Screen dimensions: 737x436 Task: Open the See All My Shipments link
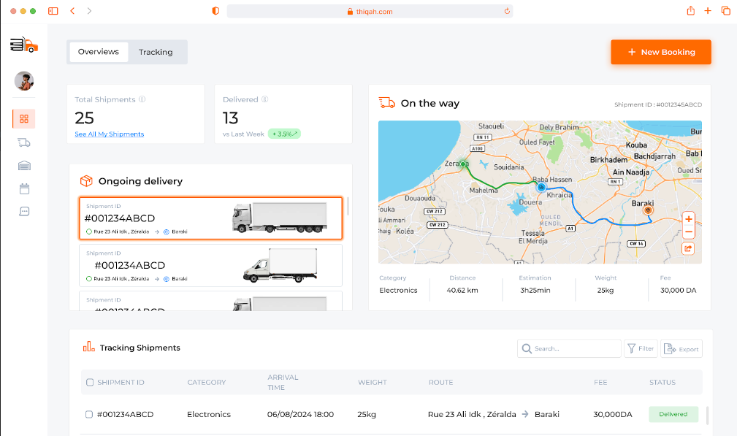pyautogui.click(x=109, y=134)
